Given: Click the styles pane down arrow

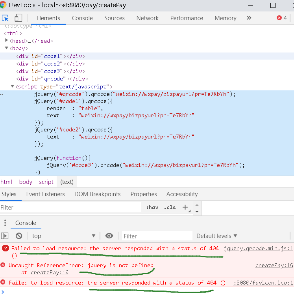Looking at the screenshot, I should point(197,212).
